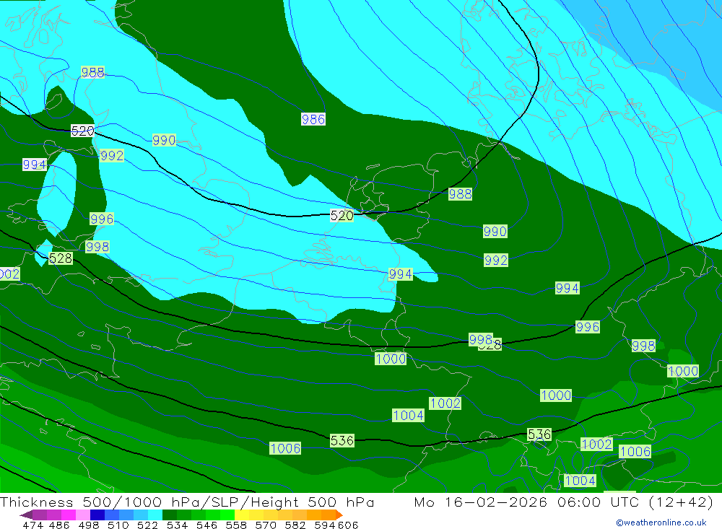Click the legend value 558
This screenshot has height=529, width=722.
coord(236,525)
